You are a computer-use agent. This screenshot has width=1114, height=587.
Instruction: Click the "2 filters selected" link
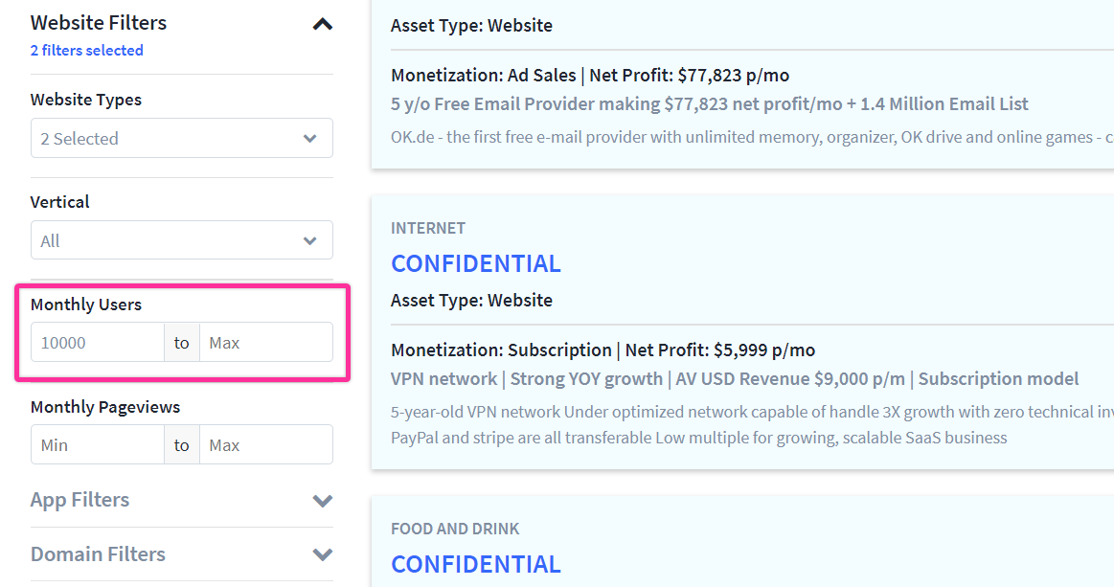[x=87, y=51]
